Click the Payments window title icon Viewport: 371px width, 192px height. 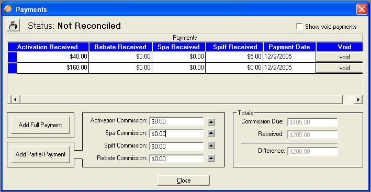pos(8,9)
